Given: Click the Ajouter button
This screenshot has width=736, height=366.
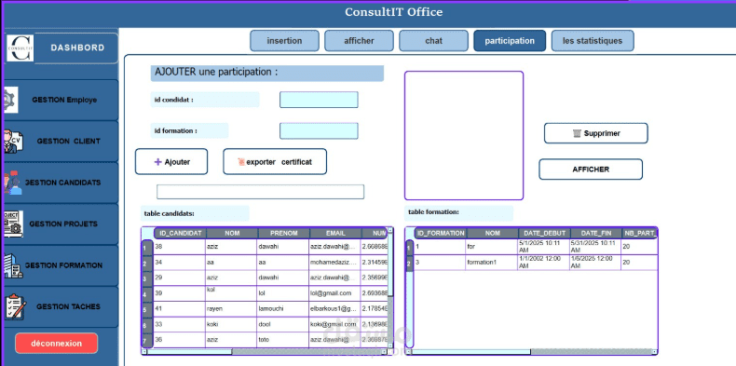Looking at the screenshot, I should click(171, 162).
